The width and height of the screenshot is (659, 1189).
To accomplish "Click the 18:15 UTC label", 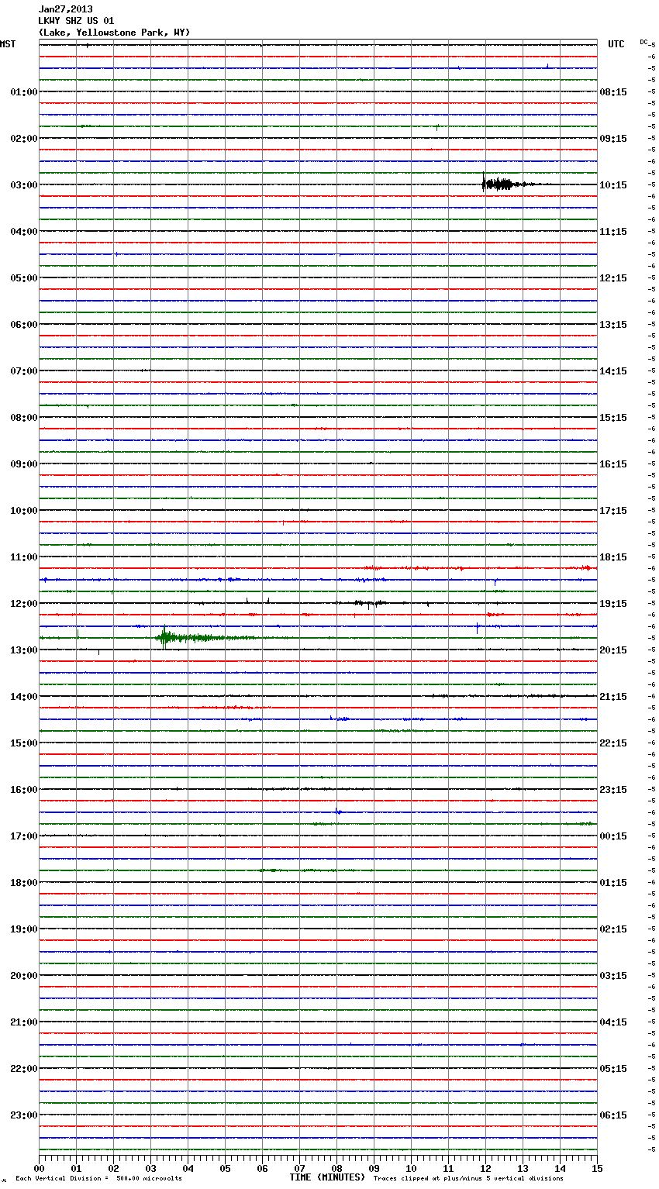I will (613, 557).
